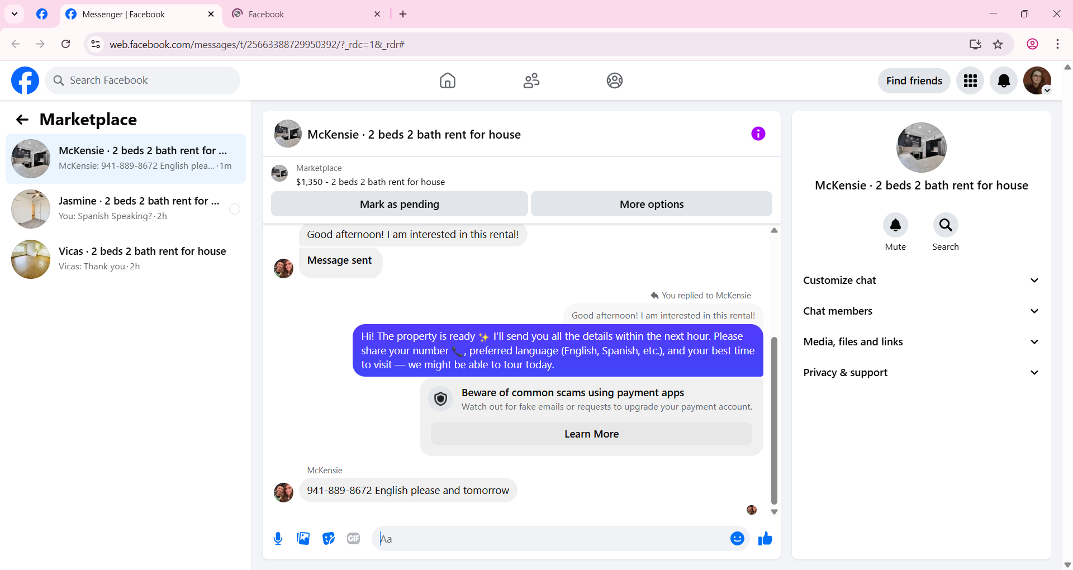1073x570 pixels.
Task: Expand Media, files and links section
Action: click(x=921, y=342)
